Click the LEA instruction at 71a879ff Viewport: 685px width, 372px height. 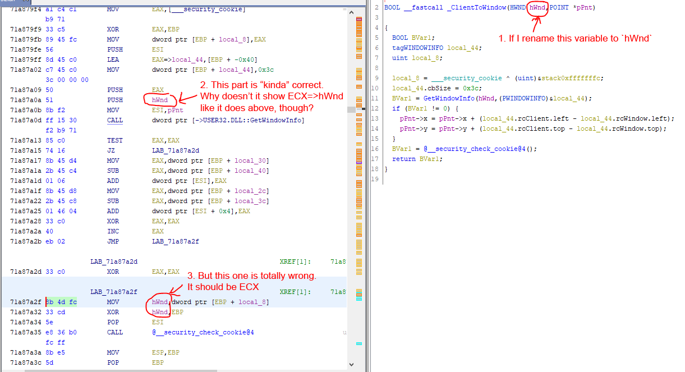click(182, 59)
